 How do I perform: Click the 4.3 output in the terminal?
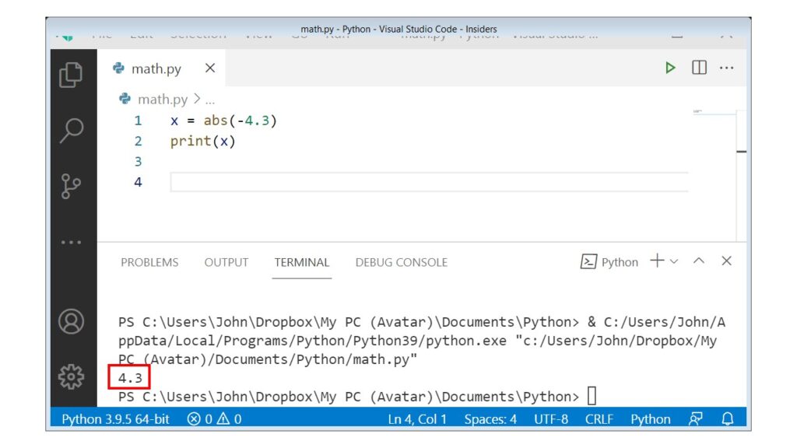coord(130,378)
